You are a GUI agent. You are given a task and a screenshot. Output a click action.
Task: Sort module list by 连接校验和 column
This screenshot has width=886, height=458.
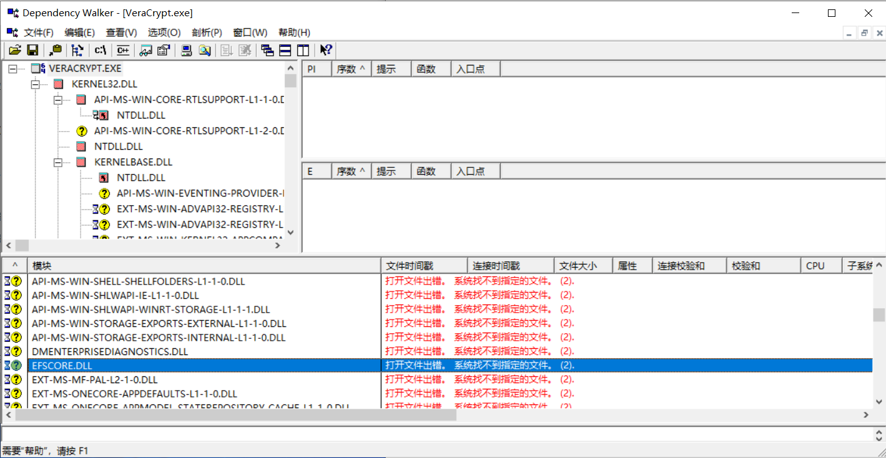(689, 266)
